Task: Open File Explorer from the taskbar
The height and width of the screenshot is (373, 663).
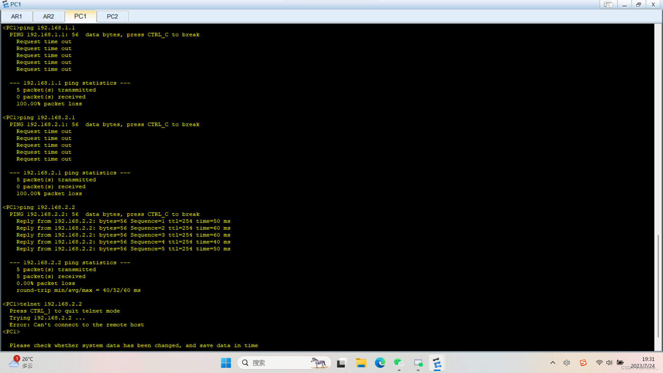Action: (361, 363)
